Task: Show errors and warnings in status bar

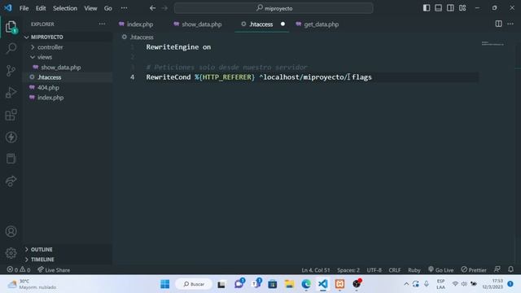Action: [19, 269]
